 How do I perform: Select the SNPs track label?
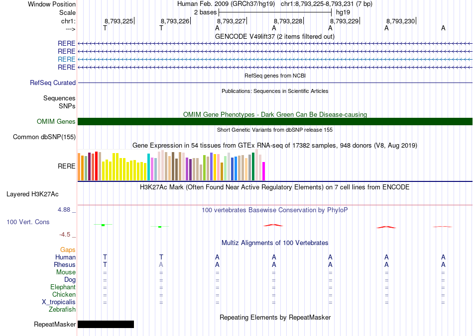coord(67,106)
